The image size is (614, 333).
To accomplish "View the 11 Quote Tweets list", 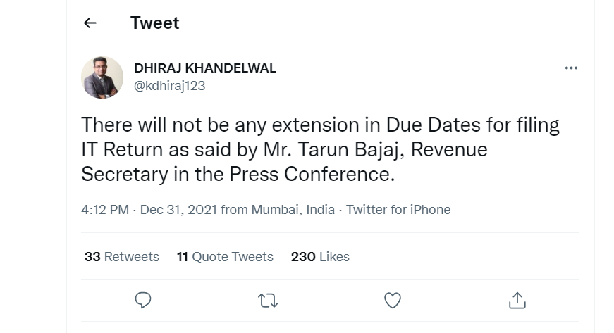I will [x=225, y=257].
